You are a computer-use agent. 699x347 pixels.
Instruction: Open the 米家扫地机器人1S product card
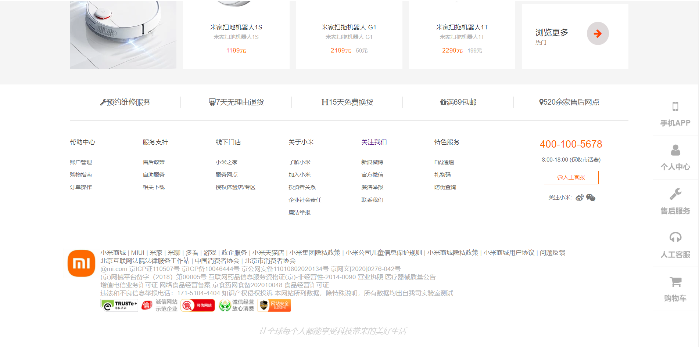pyautogui.click(x=236, y=35)
